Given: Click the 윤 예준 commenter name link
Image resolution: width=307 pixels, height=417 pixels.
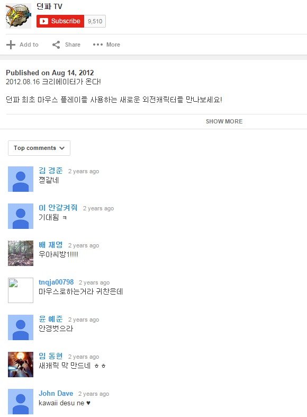Looking at the screenshot, I should point(51,319).
